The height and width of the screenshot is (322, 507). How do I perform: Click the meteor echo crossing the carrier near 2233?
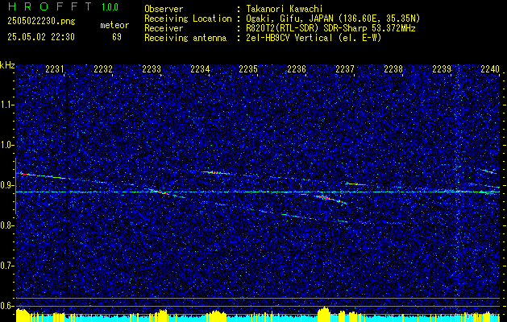coord(160,192)
